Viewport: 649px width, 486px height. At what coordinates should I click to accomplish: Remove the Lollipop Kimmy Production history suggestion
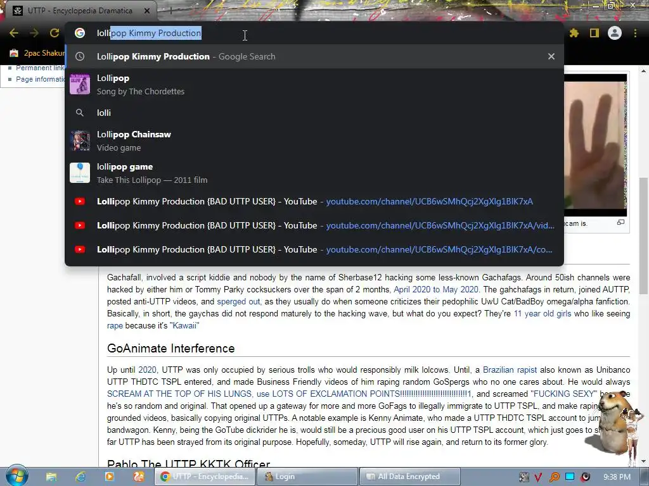(551, 56)
